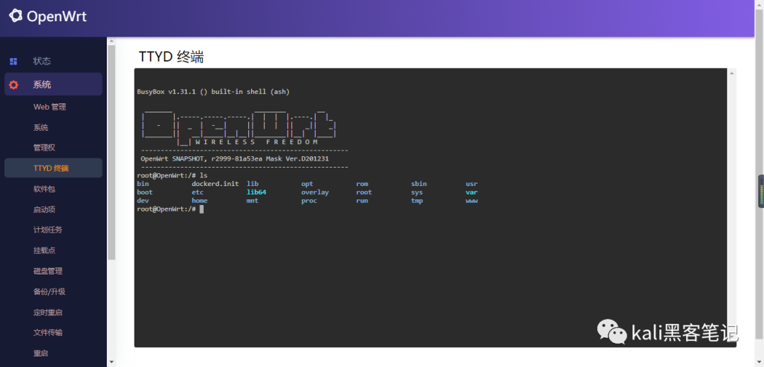Viewport: 764px width, 367px height.
Task: Open the 备份/升级 page
Action: [x=50, y=291]
